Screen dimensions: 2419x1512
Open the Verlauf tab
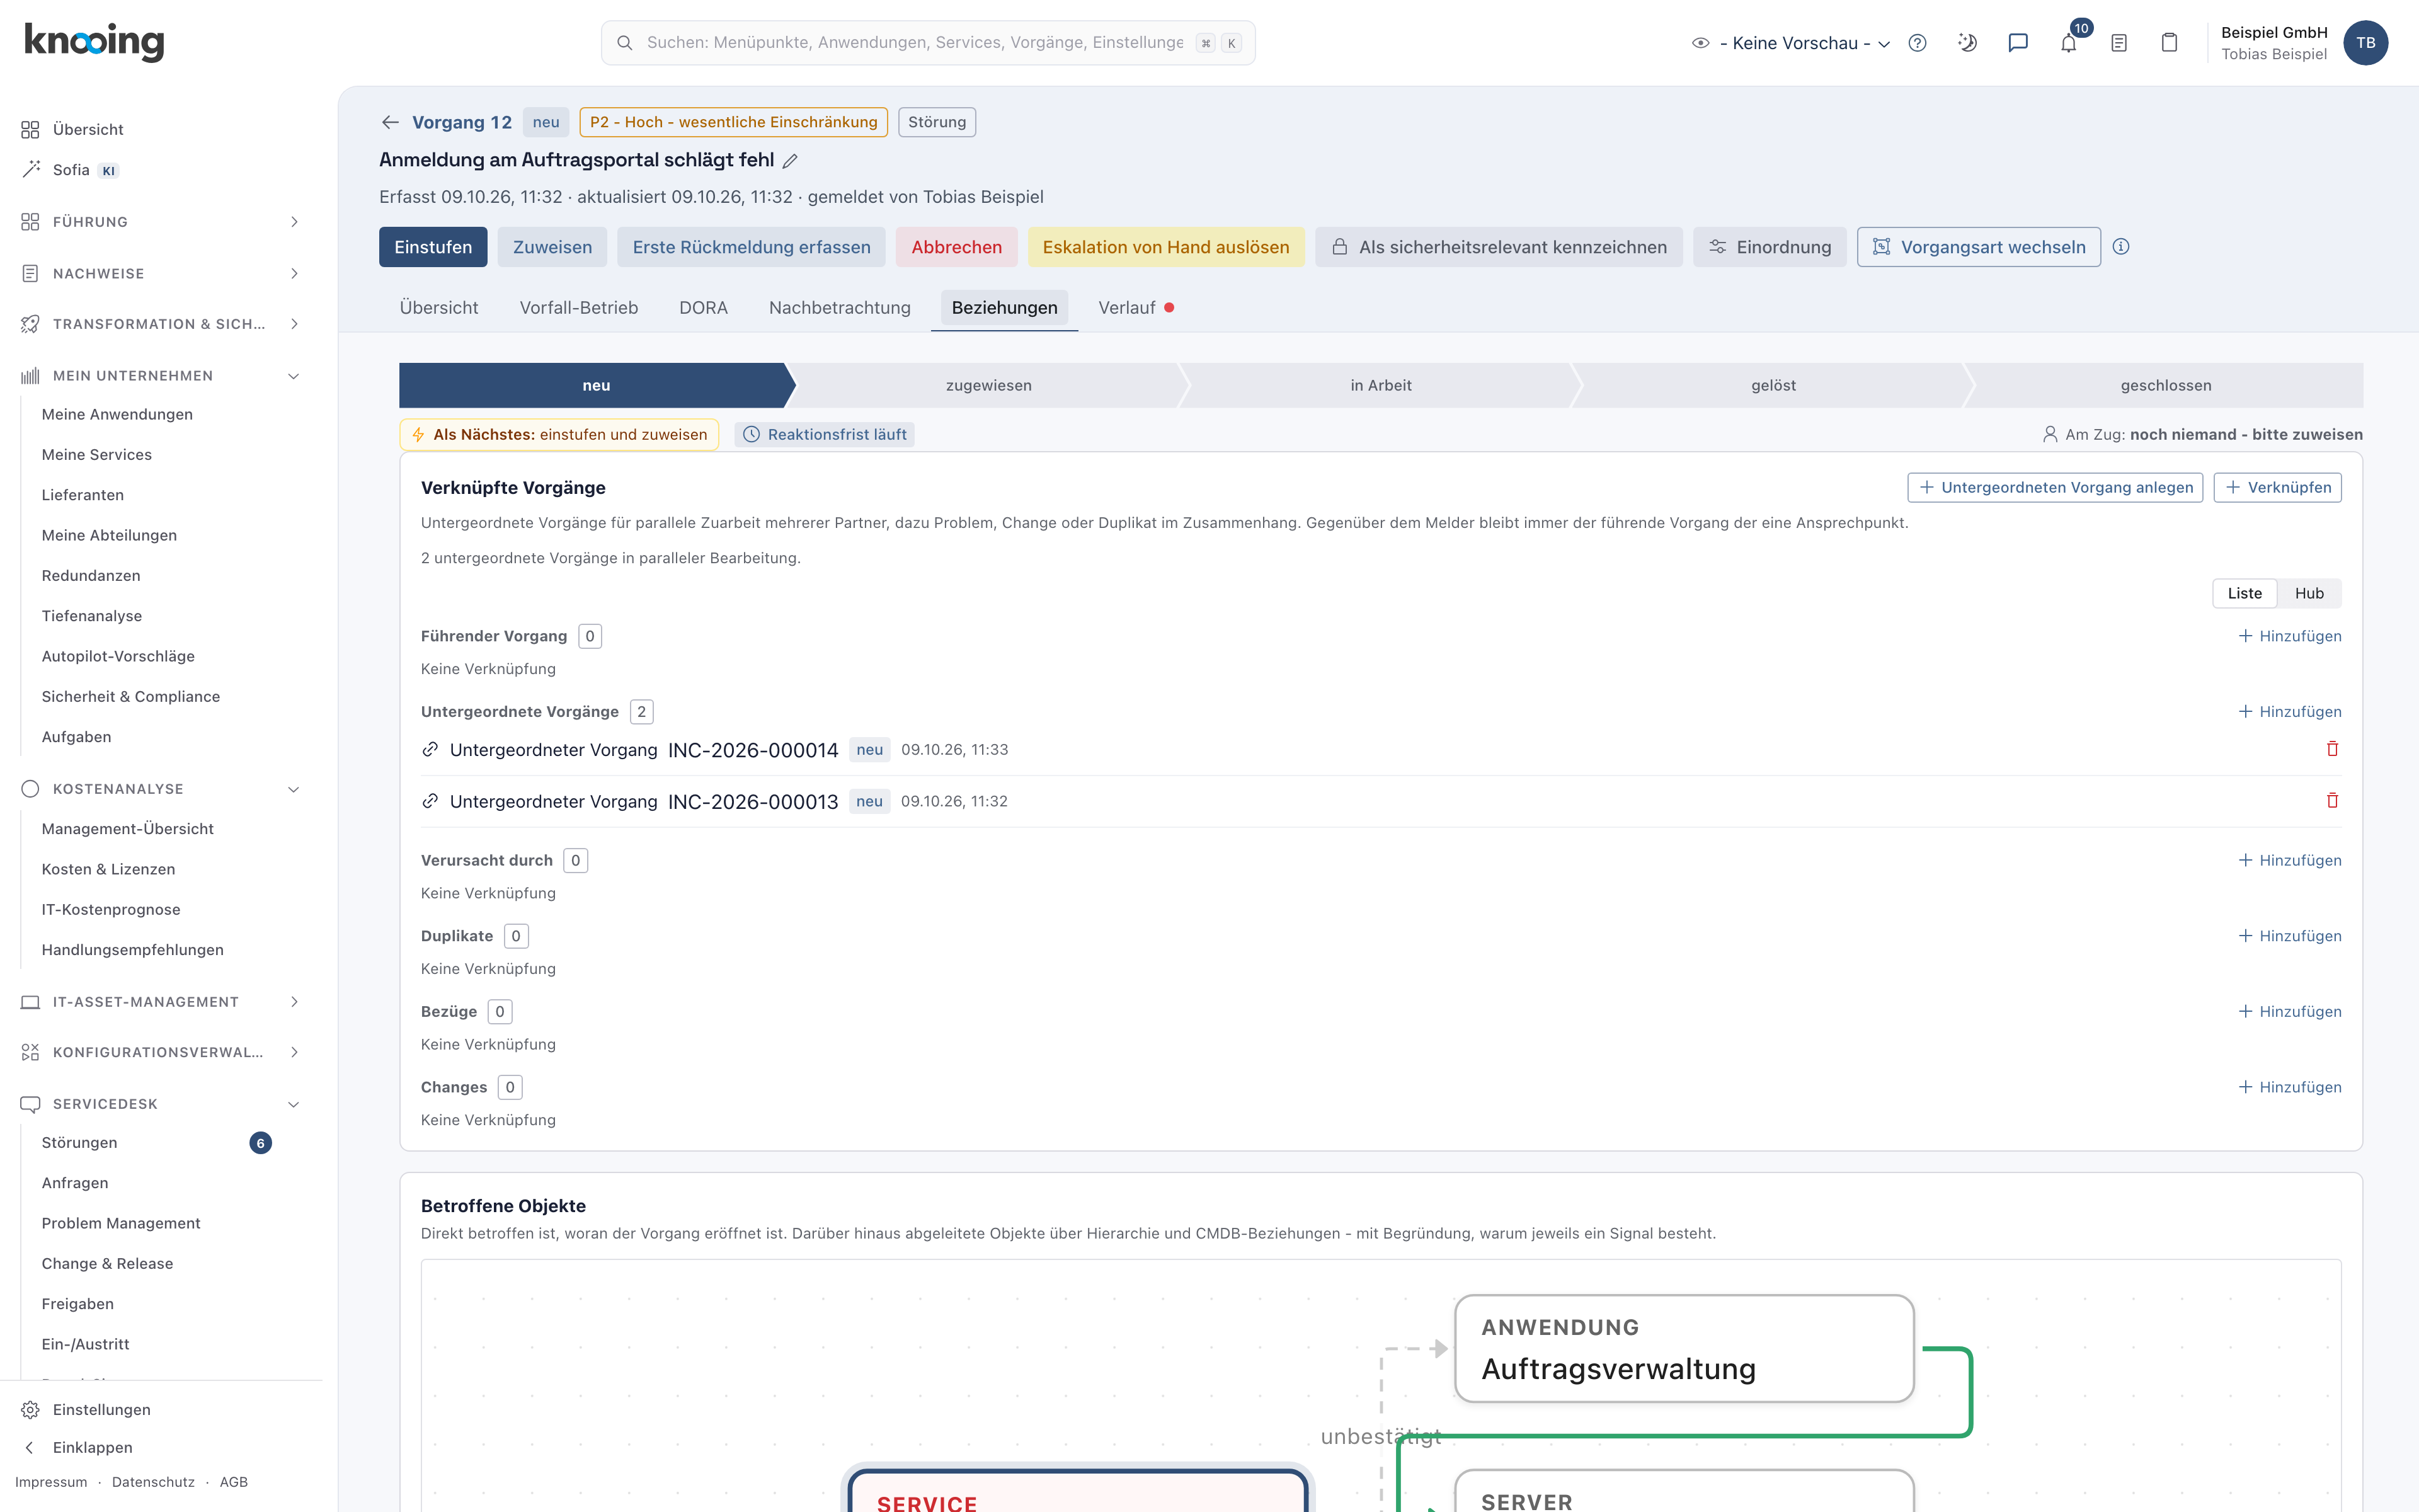click(x=1136, y=308)
